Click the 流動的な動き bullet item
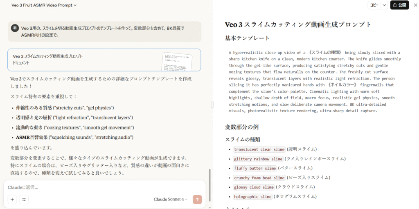The image size is (419, 209). pos(75,127)
